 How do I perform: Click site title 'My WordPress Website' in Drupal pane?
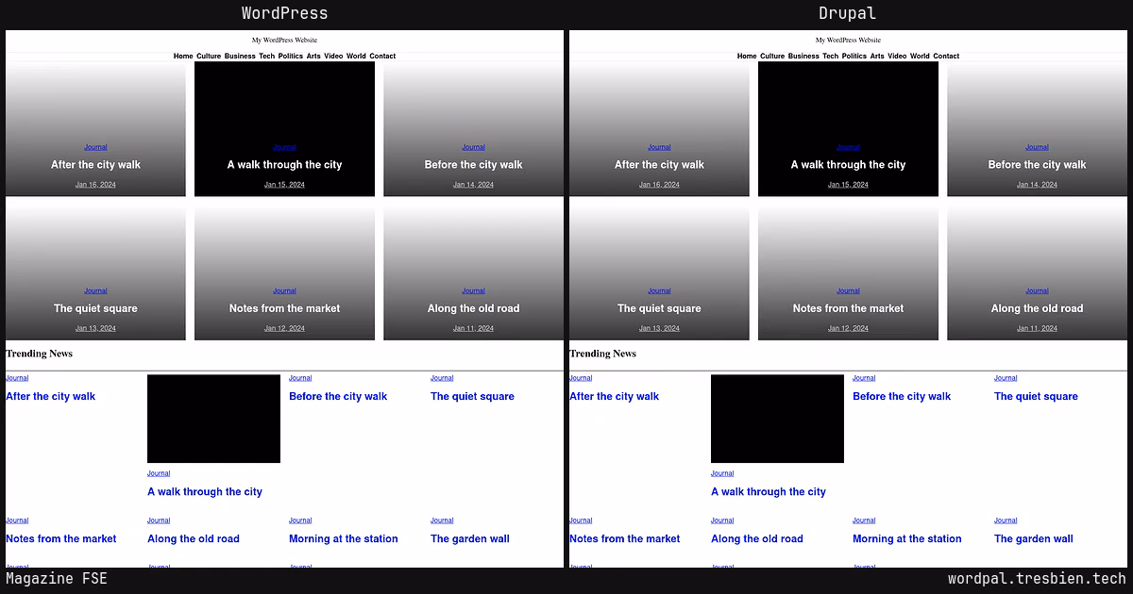tap(848, 41)
